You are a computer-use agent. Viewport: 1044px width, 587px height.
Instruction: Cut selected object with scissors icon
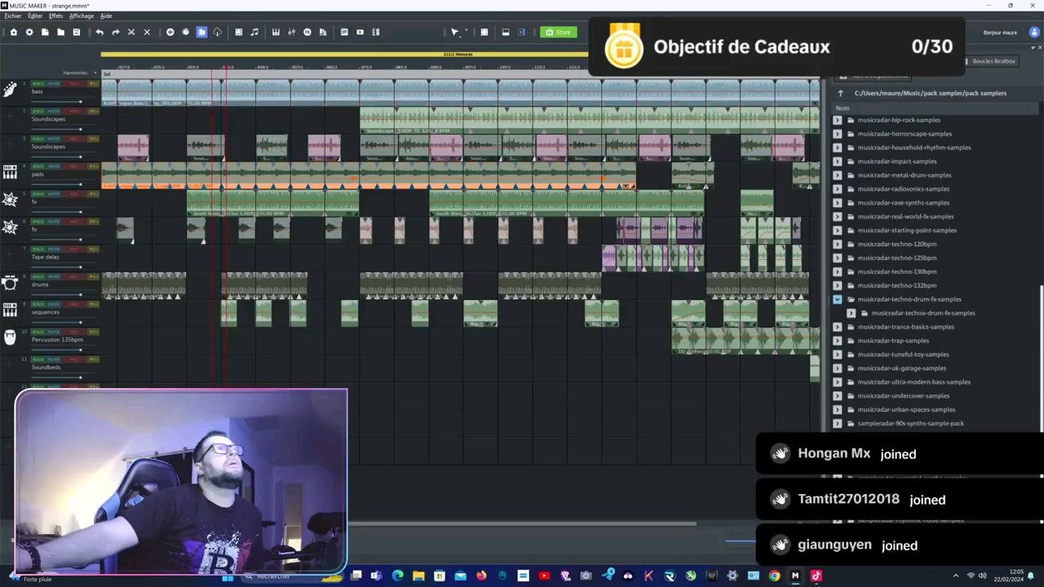[x=131, y=32]
